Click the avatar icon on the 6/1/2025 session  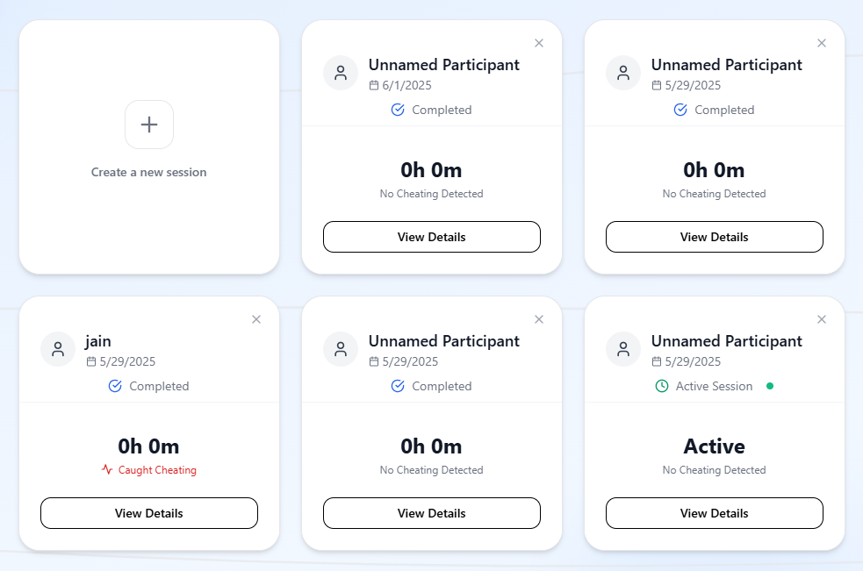(x=341, y=73)
